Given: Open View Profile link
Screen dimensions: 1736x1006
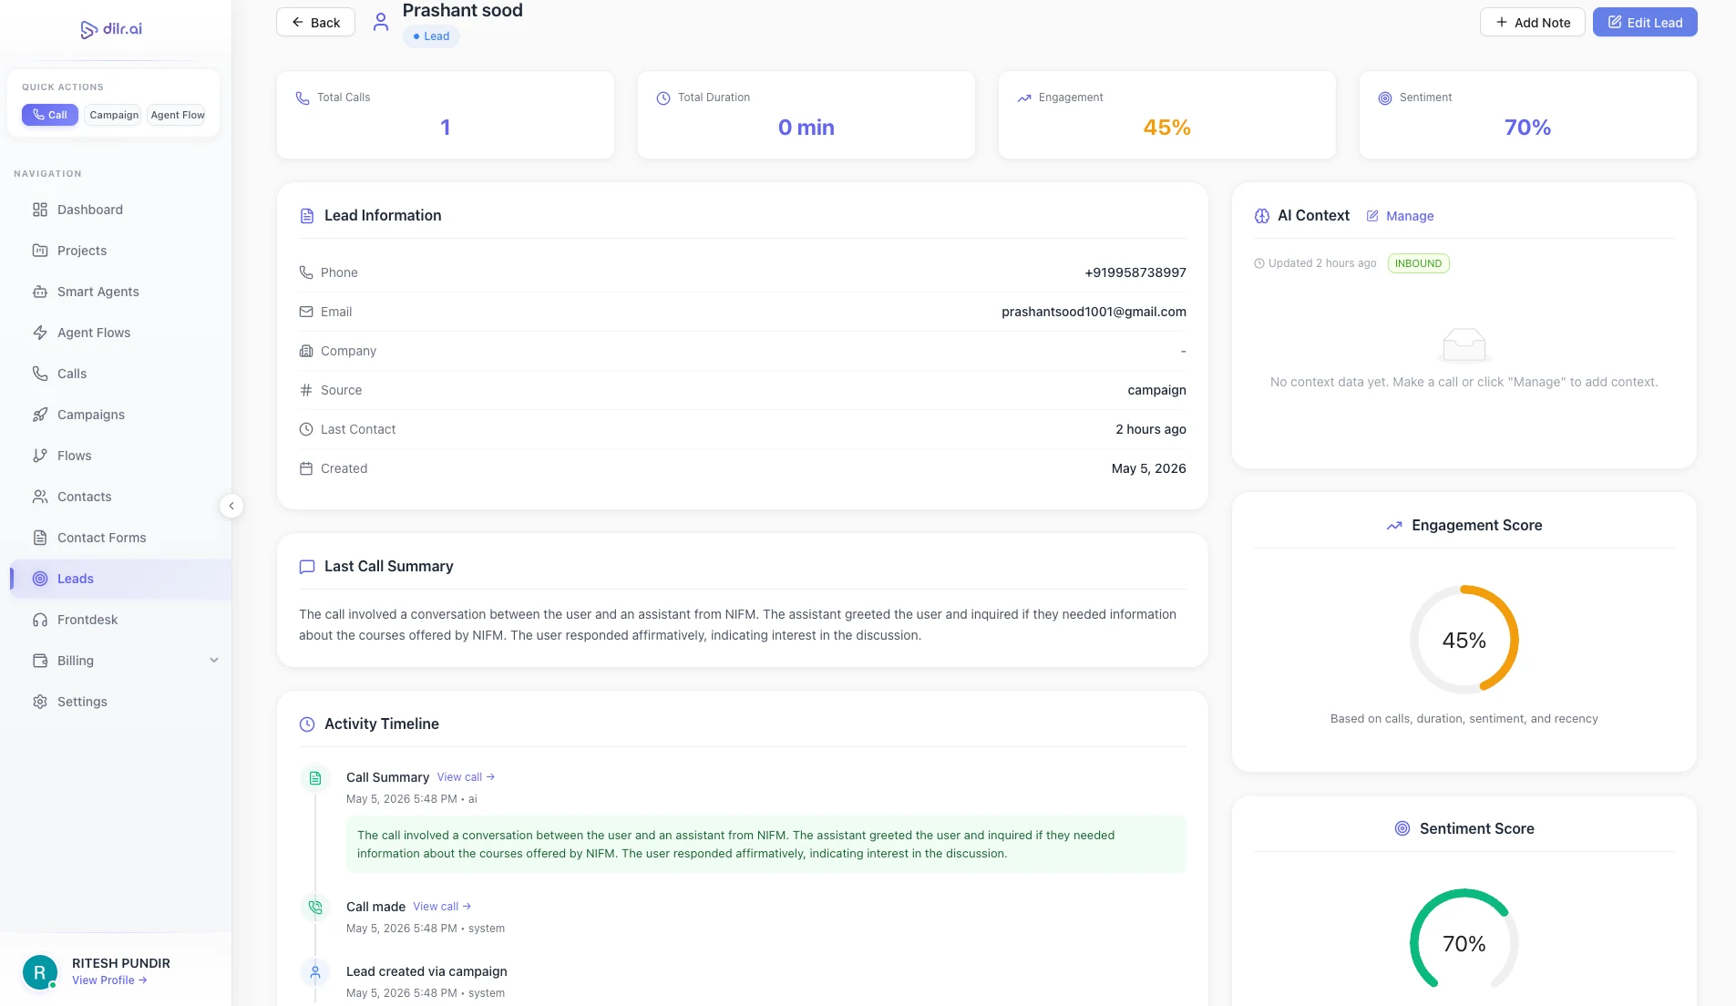Looking at the screenshot, I should point(109,980).
